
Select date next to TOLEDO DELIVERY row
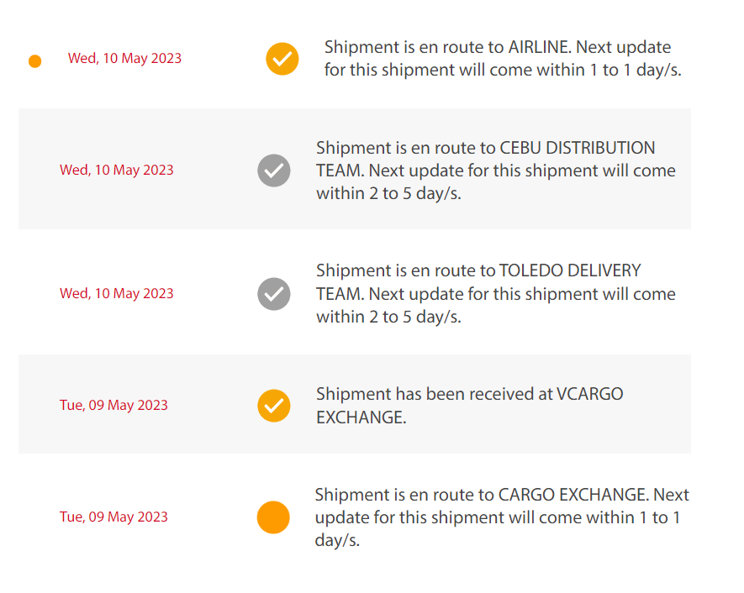coord(117,293)
